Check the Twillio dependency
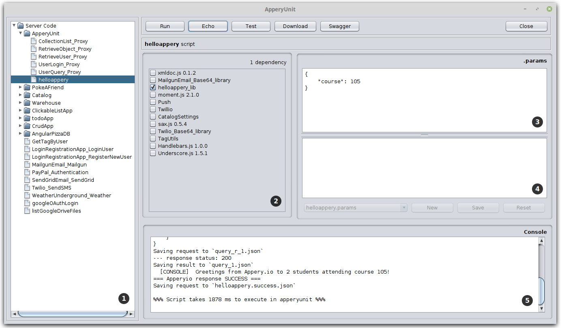The image size is (562, 330). (153, 109)
